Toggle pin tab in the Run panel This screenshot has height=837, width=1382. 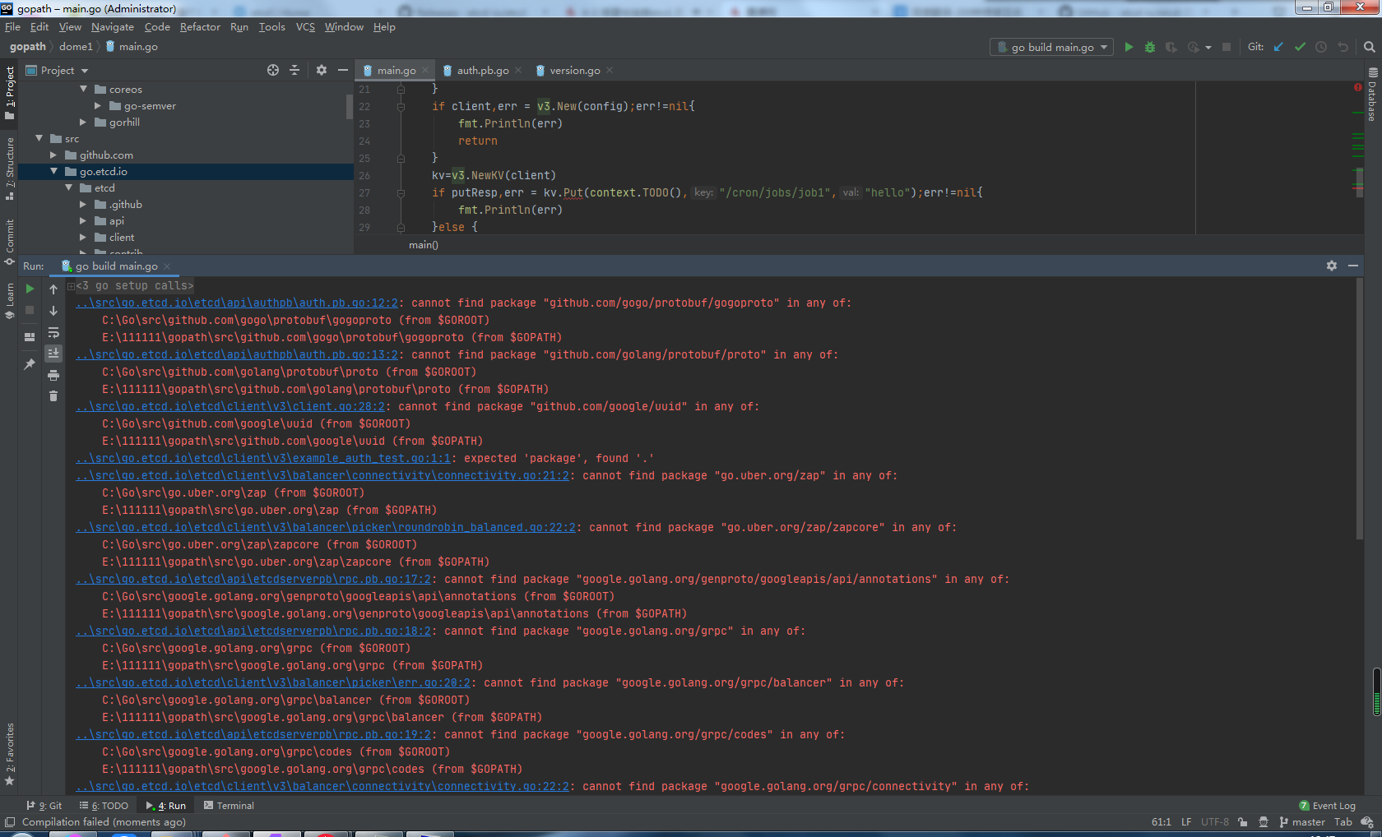click(x=30, y=364)
